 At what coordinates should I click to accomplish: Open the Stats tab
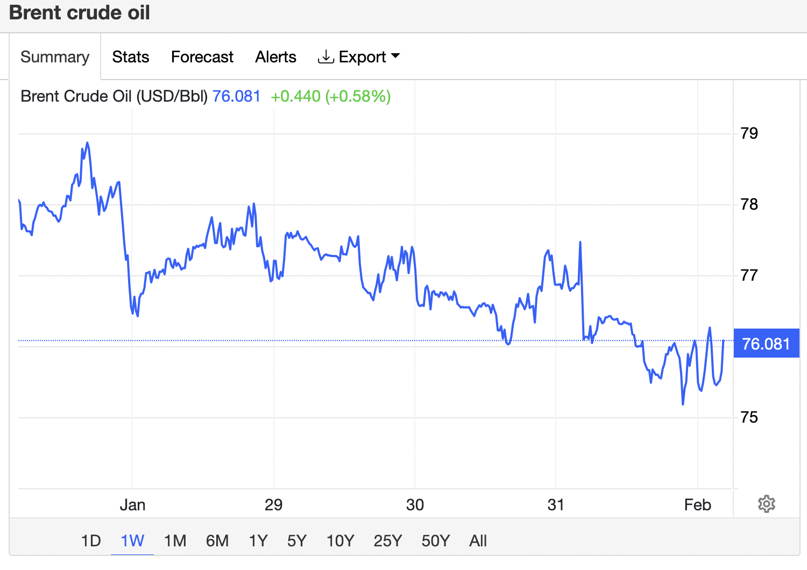[131, 56]
